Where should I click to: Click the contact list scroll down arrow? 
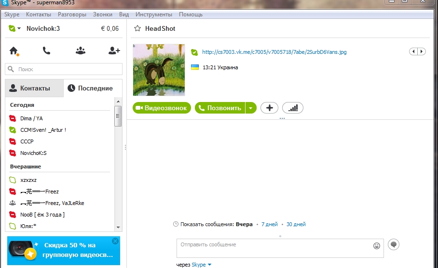click(x=118, y=227)
